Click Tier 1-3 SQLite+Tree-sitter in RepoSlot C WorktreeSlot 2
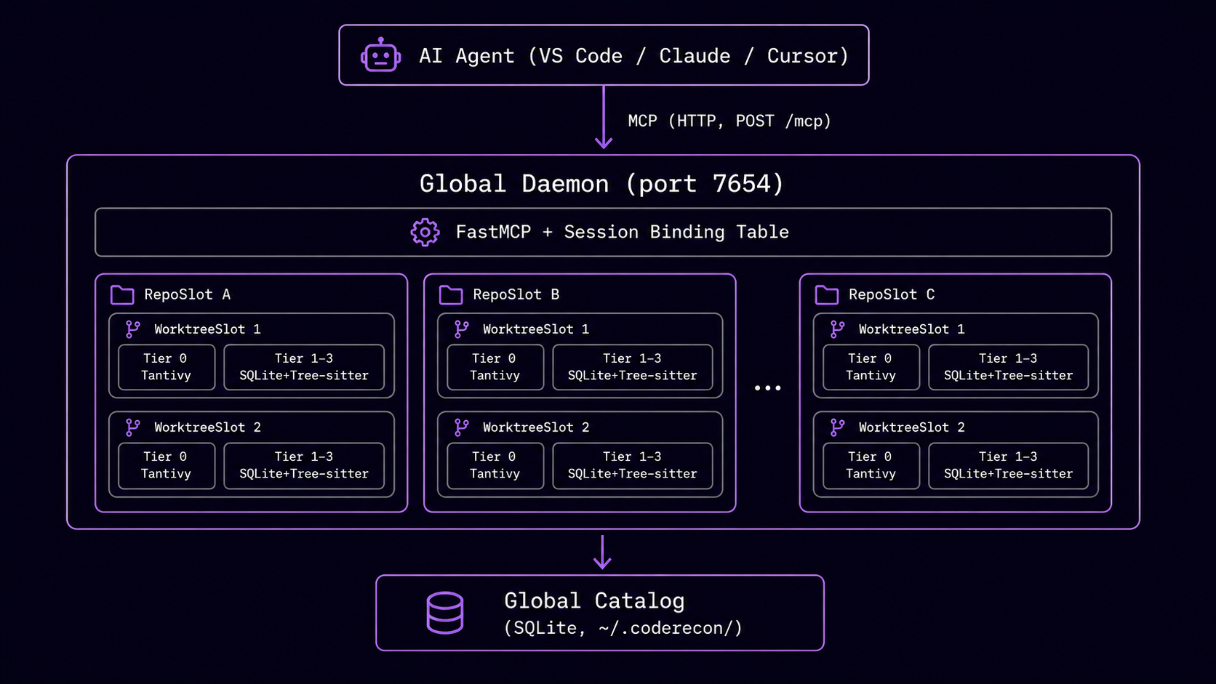Viewport: 1216px width, 684px height. point(1009,465)
